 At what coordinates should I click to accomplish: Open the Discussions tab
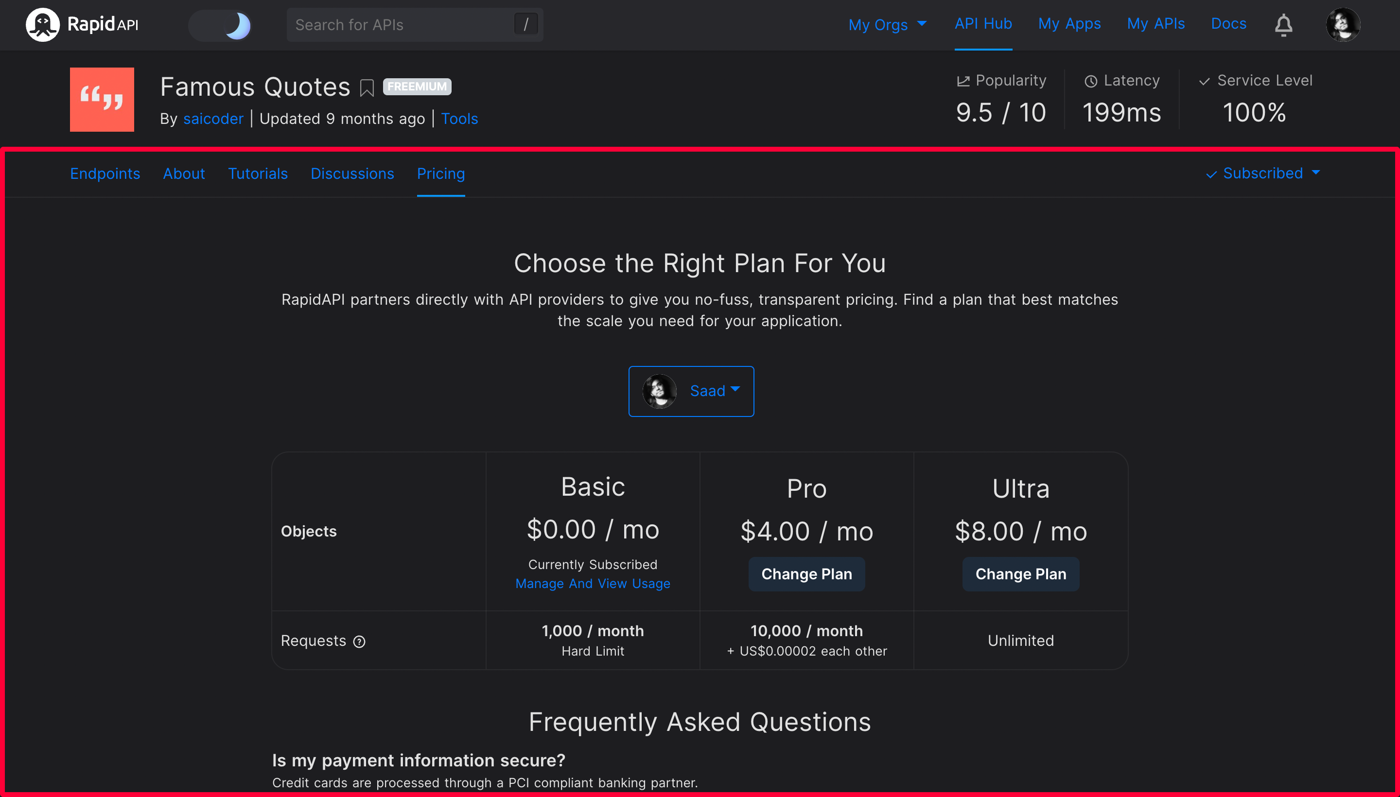click(x=352, y=173)
